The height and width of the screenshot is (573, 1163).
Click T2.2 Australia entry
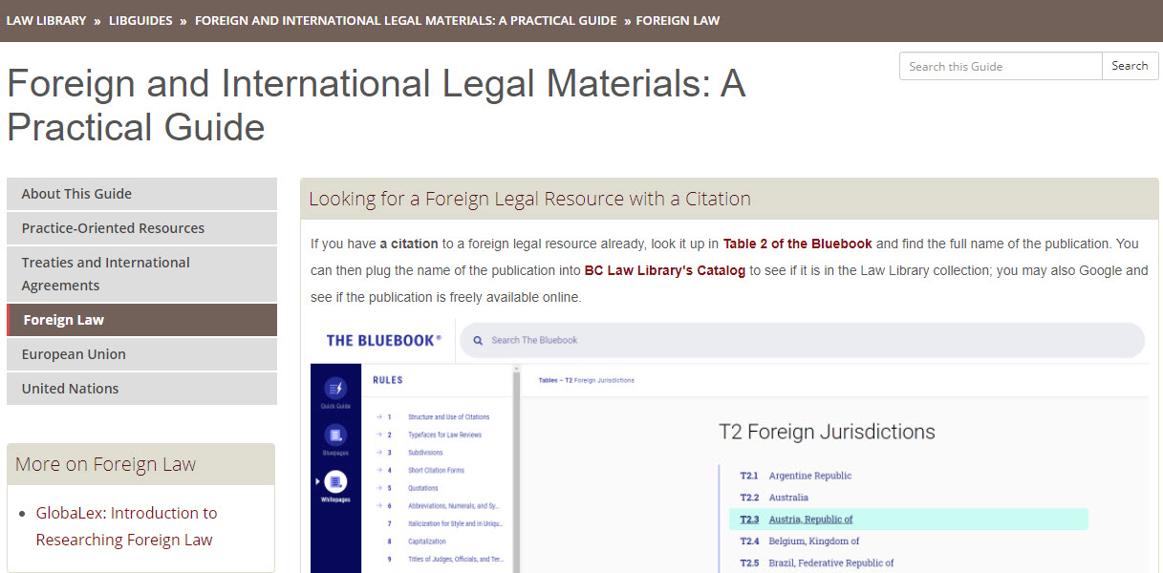pos(773,498)
